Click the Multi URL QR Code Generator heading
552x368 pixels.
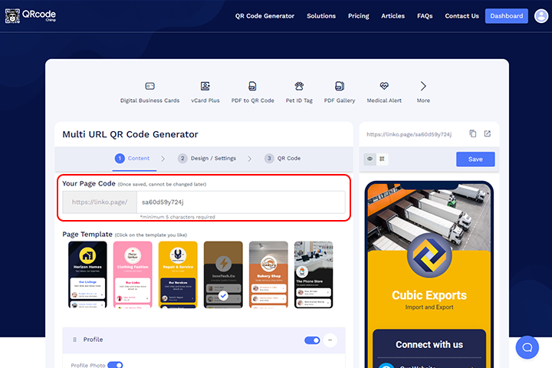130,134
